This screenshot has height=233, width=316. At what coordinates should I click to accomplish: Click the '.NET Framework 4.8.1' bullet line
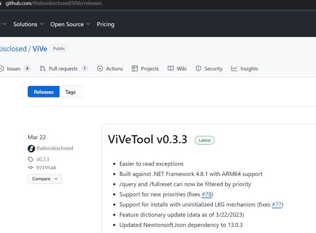(x=191, y=174)
